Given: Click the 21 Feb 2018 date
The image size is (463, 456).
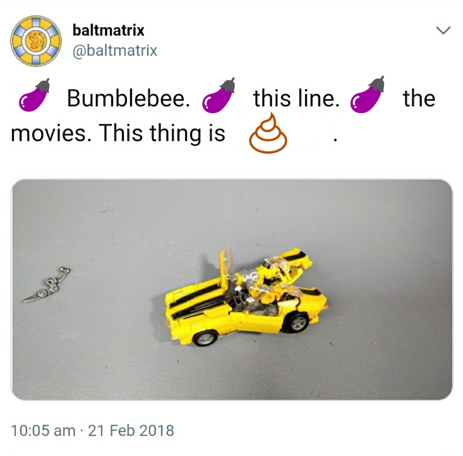Looking at the screenshot, I should click(131, 430).
